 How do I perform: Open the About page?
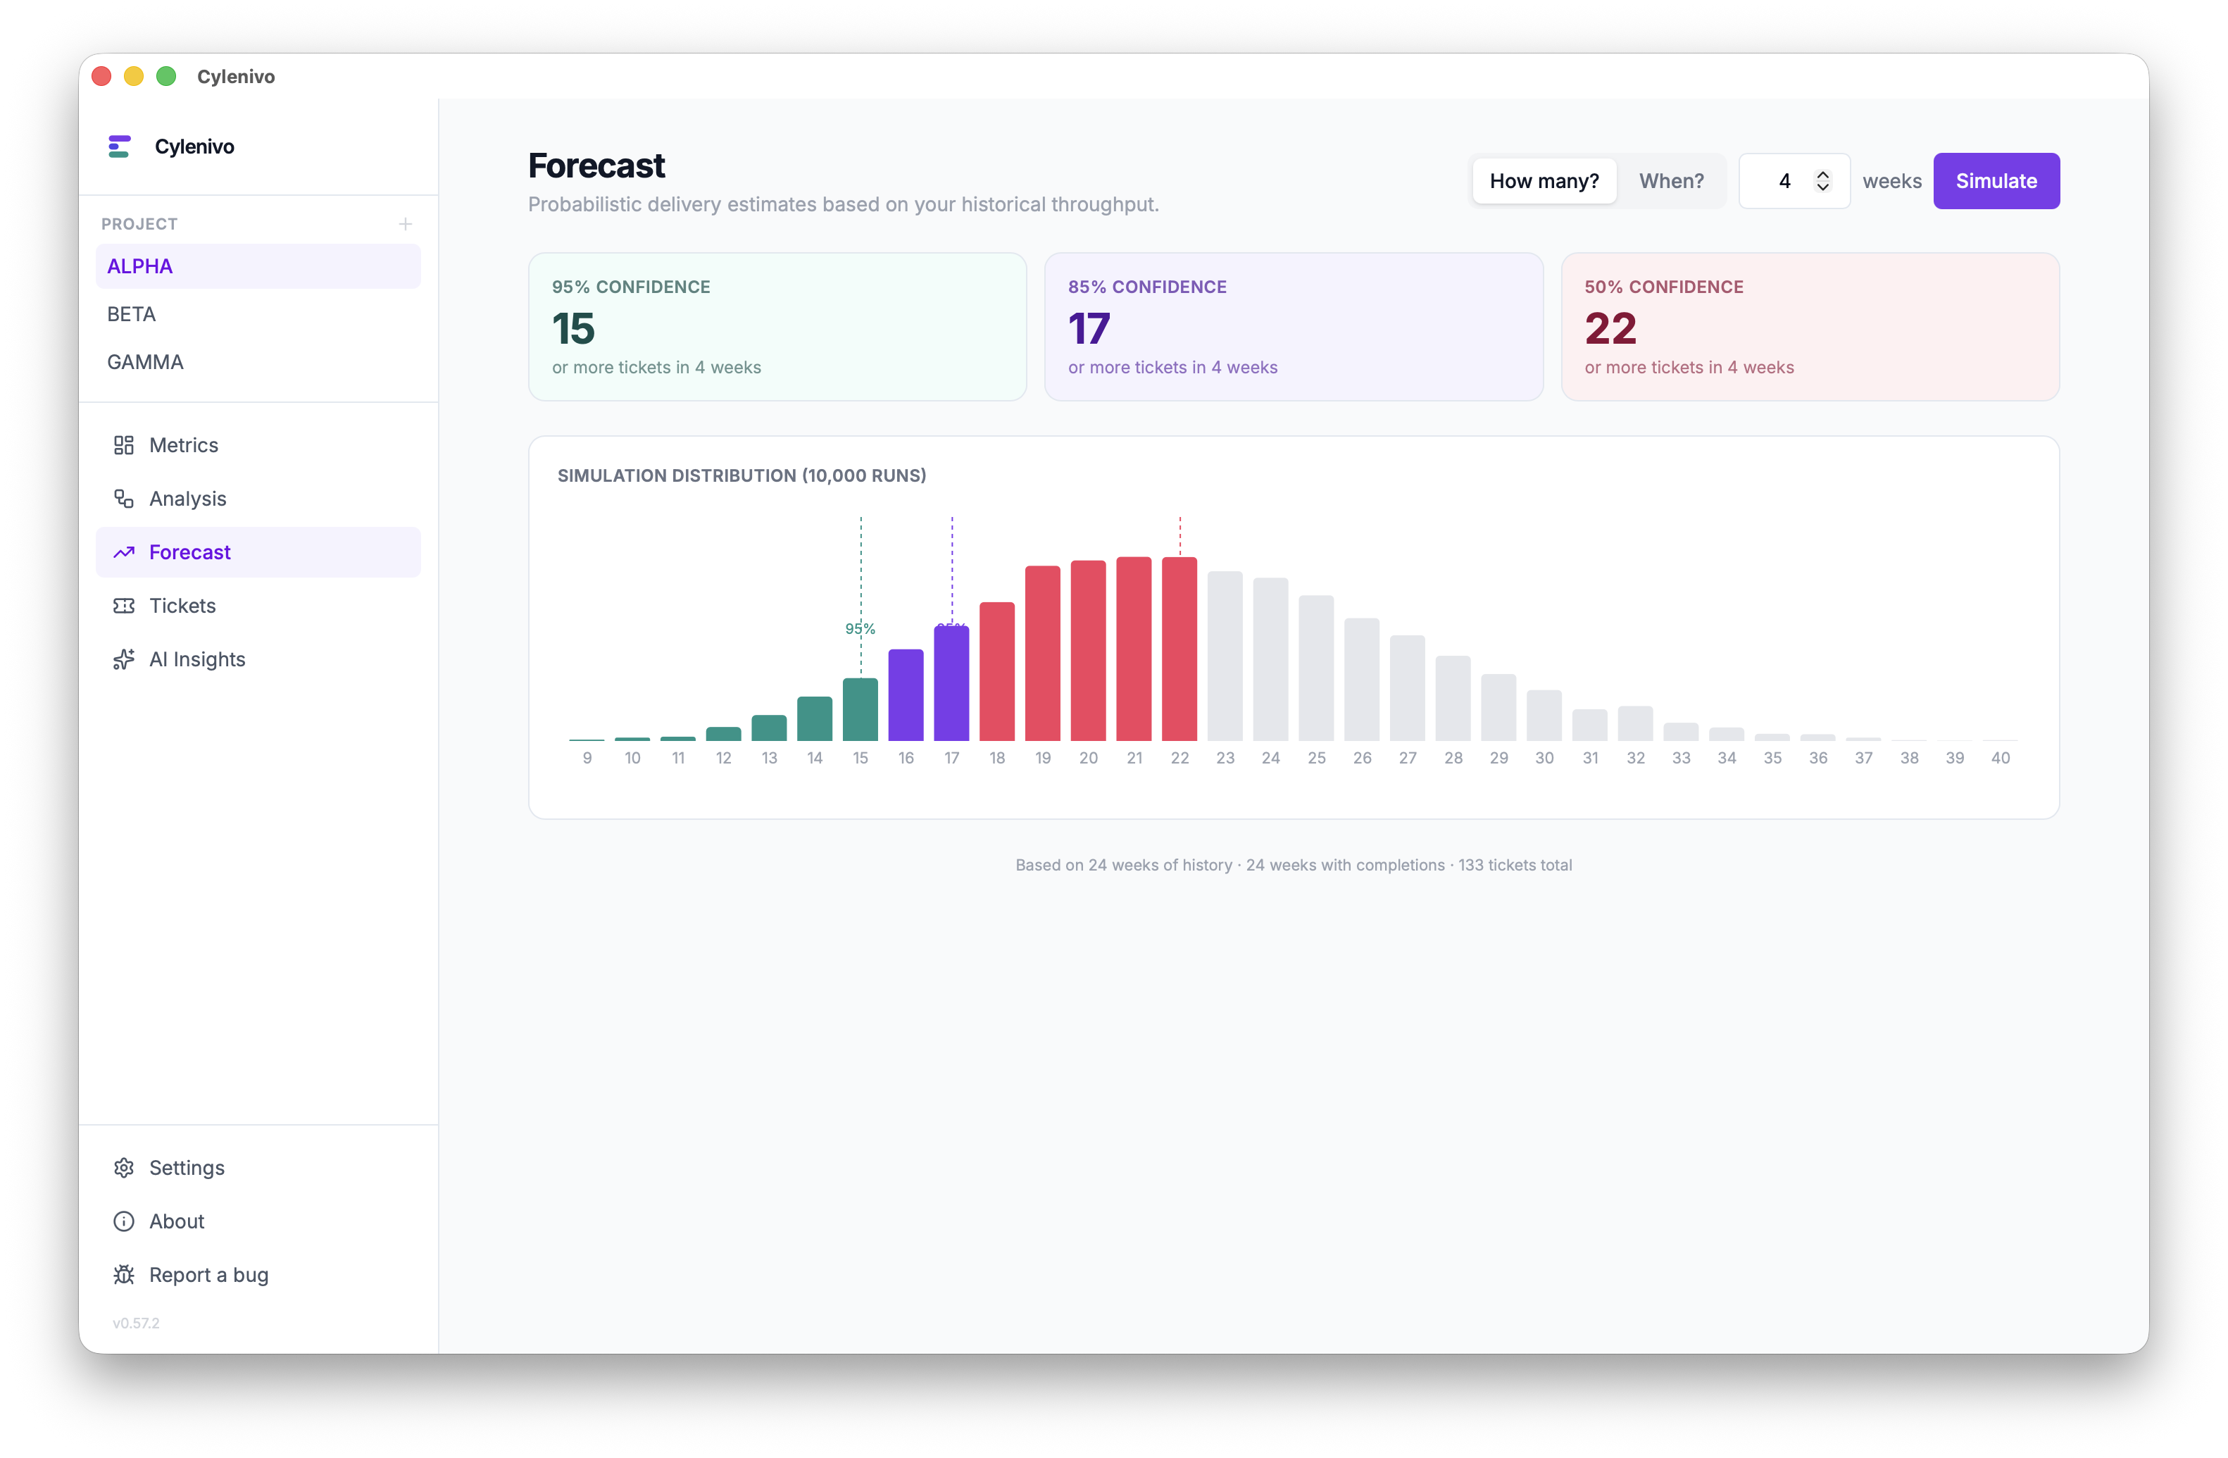(x=177, y=1221)
